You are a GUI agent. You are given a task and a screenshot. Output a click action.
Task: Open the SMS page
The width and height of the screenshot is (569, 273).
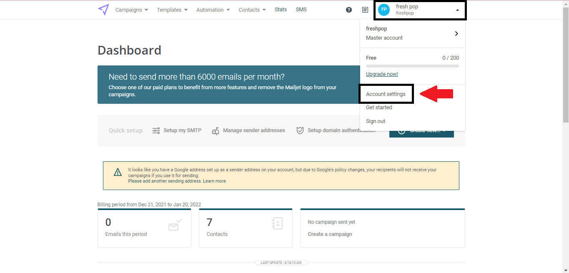[301, 9]
